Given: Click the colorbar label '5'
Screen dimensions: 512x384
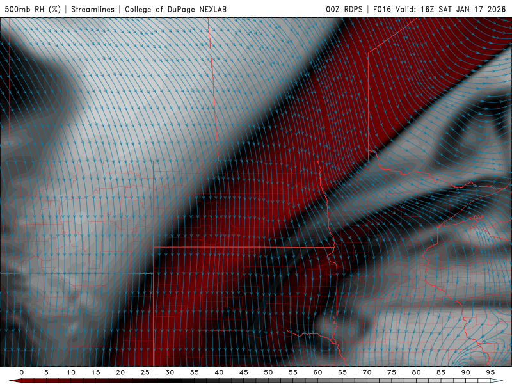Looking at the screenshot, I should (x=46, y=372).
